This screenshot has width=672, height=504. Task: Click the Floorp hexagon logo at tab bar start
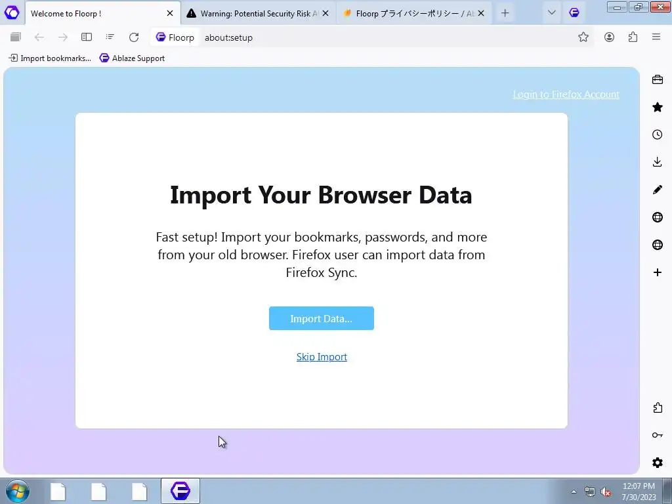pos(12,13)
